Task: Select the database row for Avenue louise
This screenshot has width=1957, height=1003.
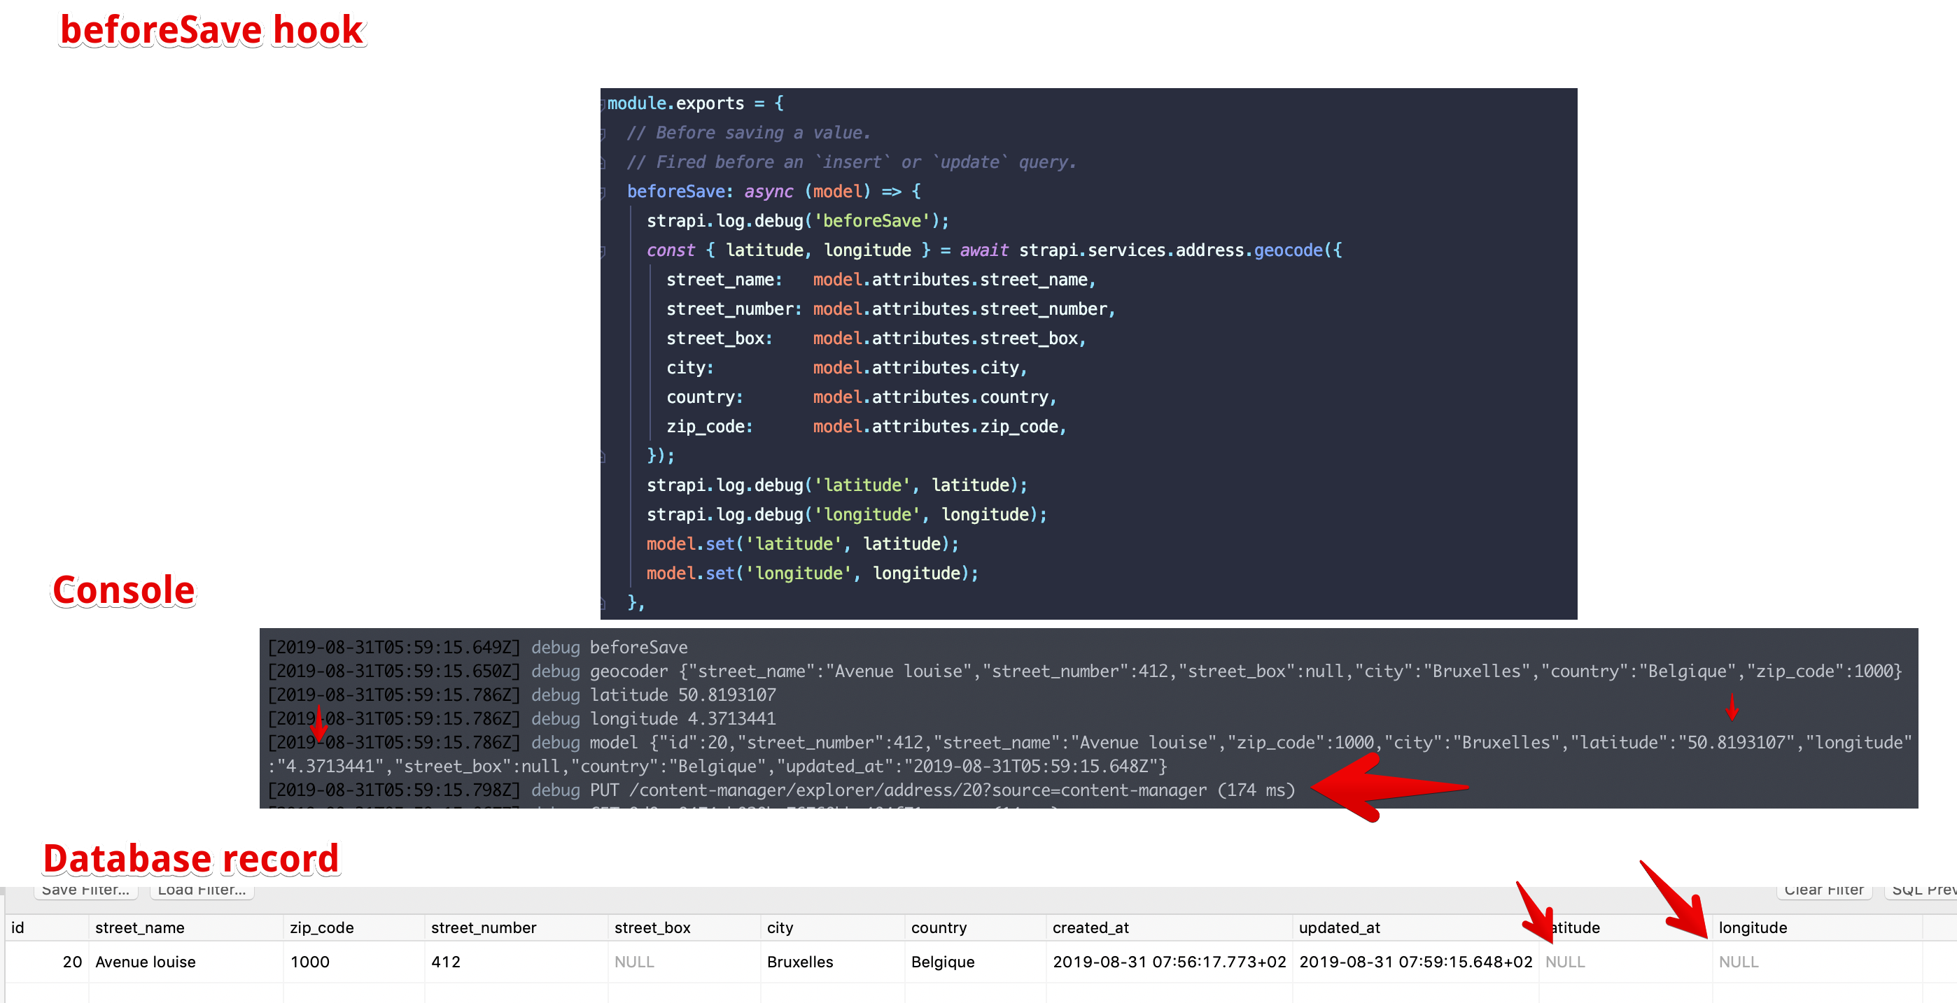Action: [x=146, y=961]
